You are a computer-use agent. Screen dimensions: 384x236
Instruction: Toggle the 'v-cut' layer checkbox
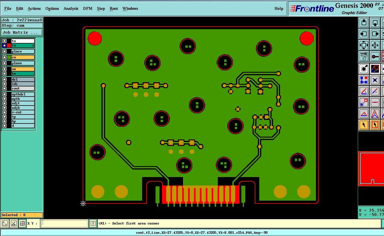click(4, 112)
